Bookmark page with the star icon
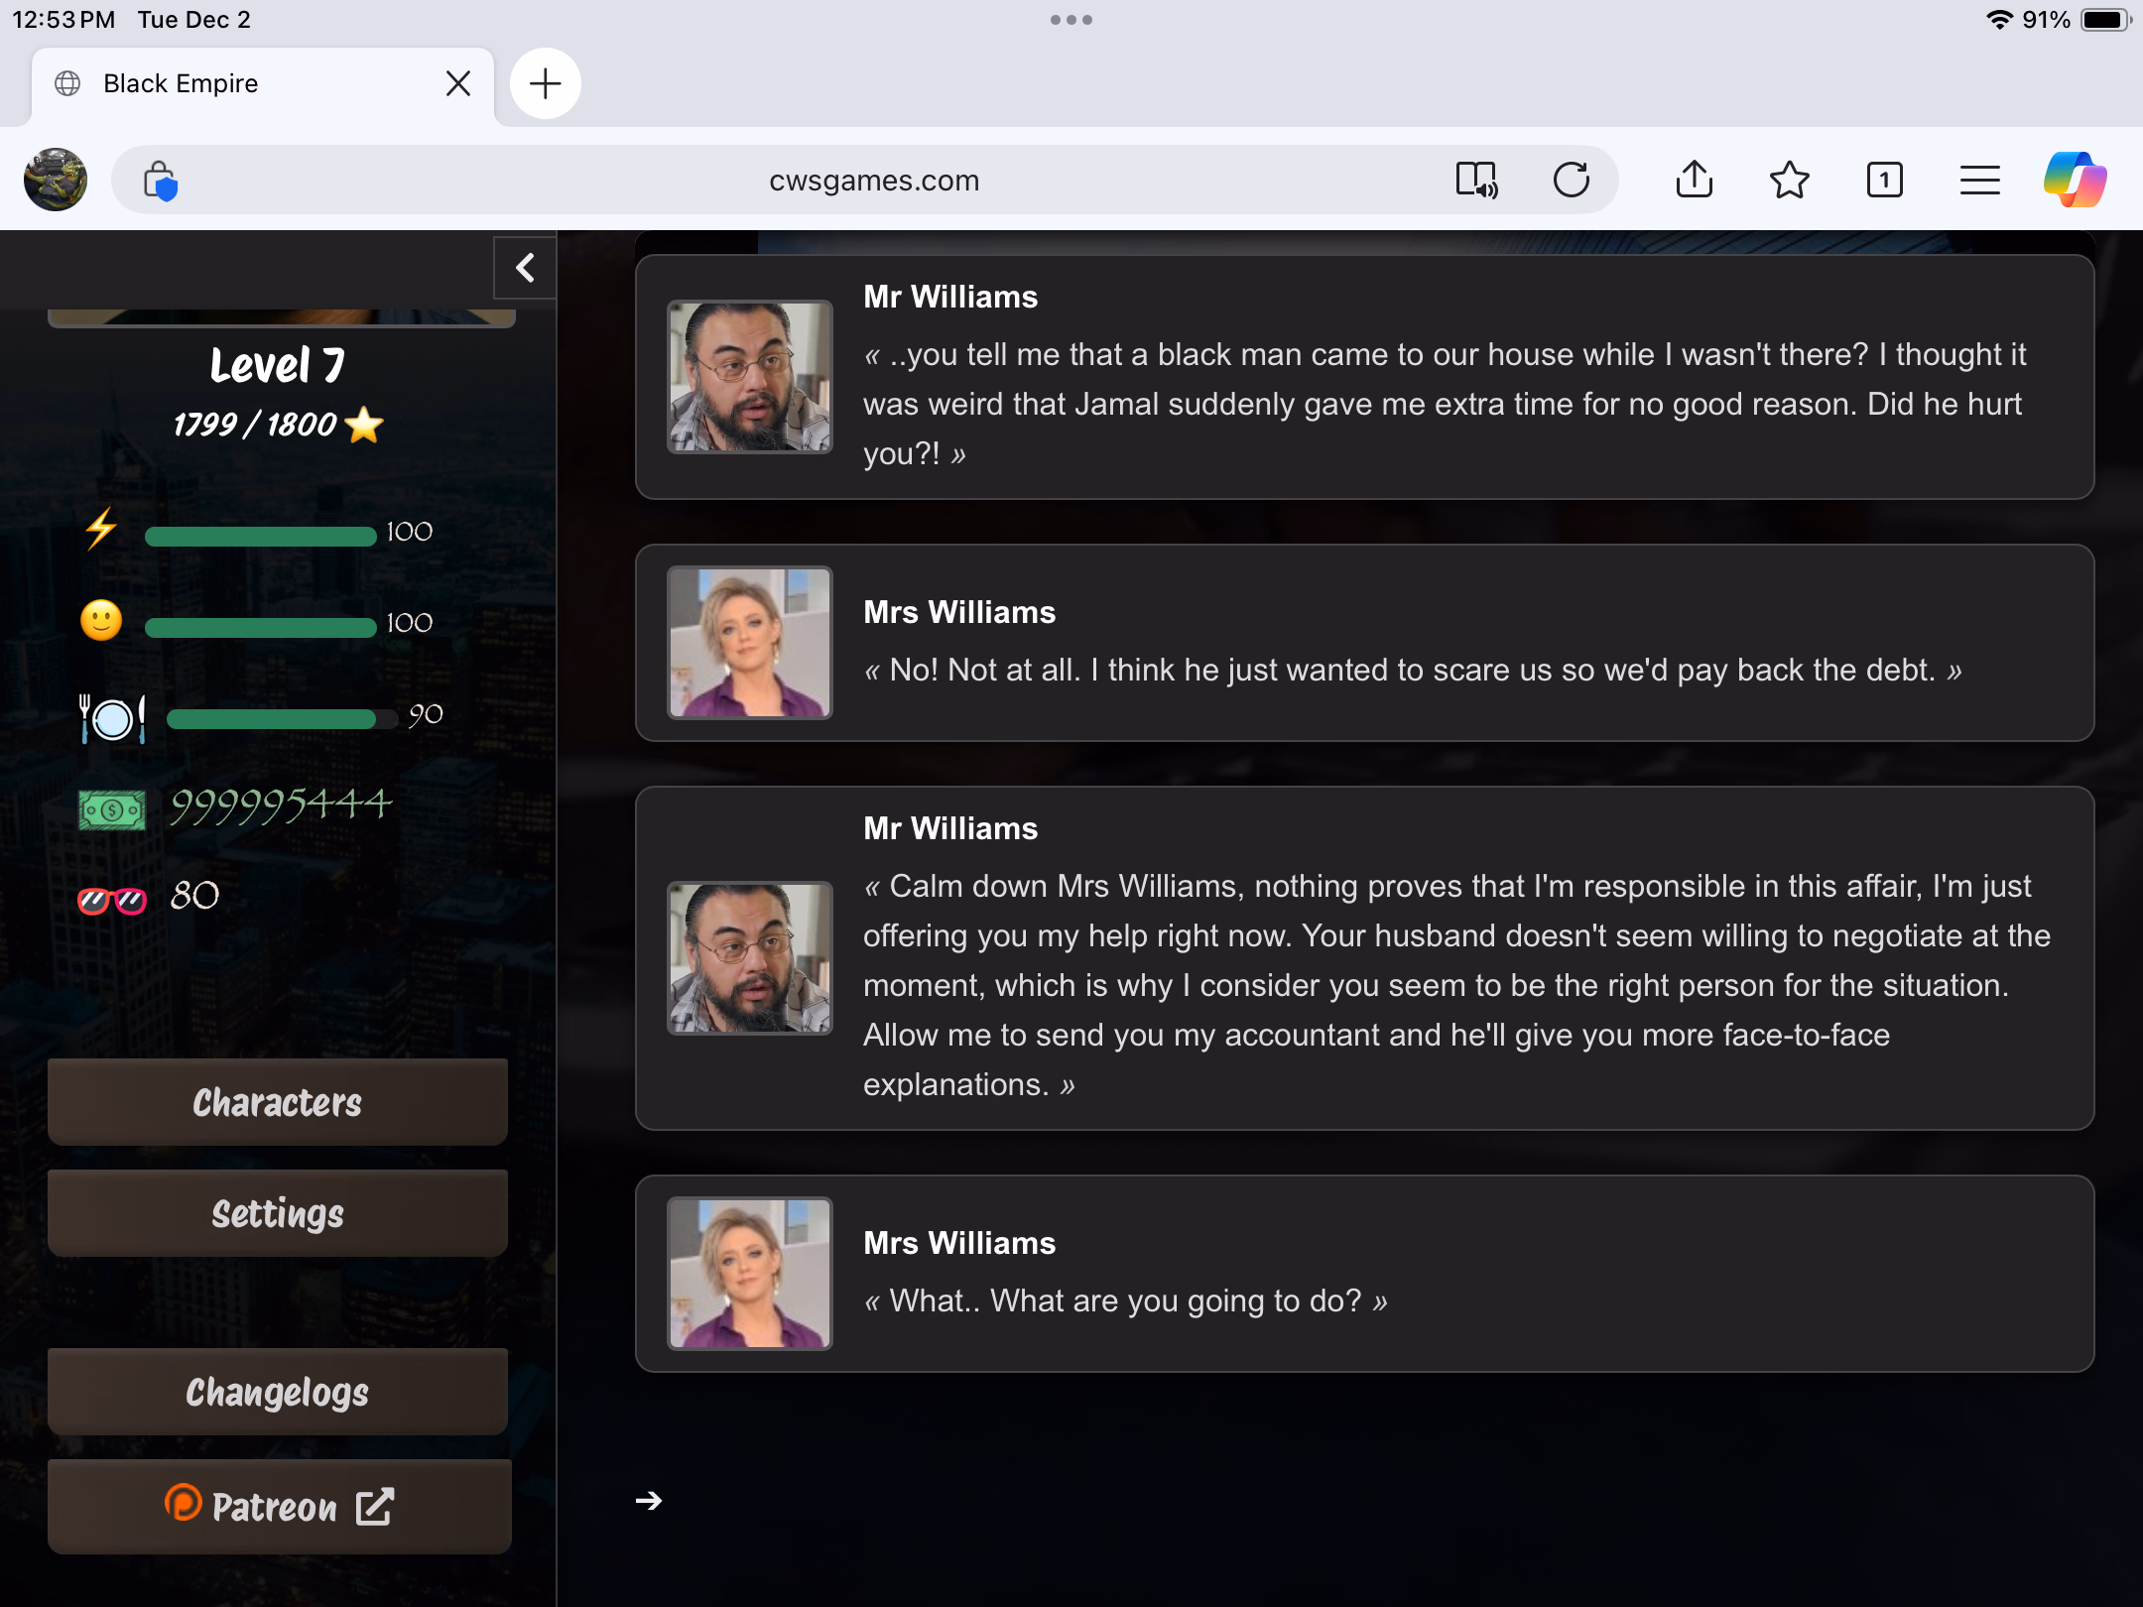Viewport: 2143px width, 1607px height. click(1789, 181)
